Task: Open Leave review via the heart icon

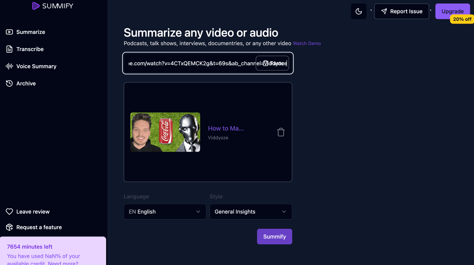Action: [9, 212]
